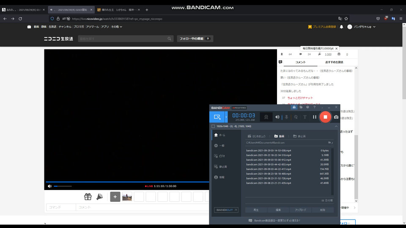The height and width of the screenshot is (228, 406).
Task: Click Bandicam promotional message at bottom
Action: coord(274,220)
